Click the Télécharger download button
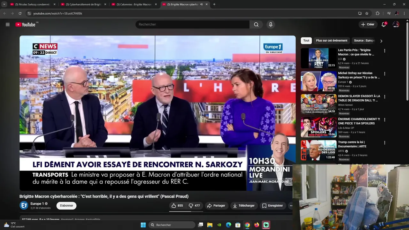This screenshot has height=230, width=409. click(x=243, y=206)
